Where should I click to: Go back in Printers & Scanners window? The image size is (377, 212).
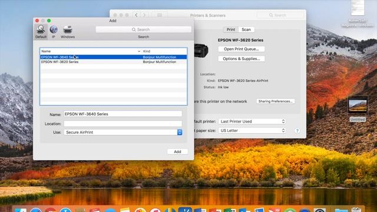(136, 15)
